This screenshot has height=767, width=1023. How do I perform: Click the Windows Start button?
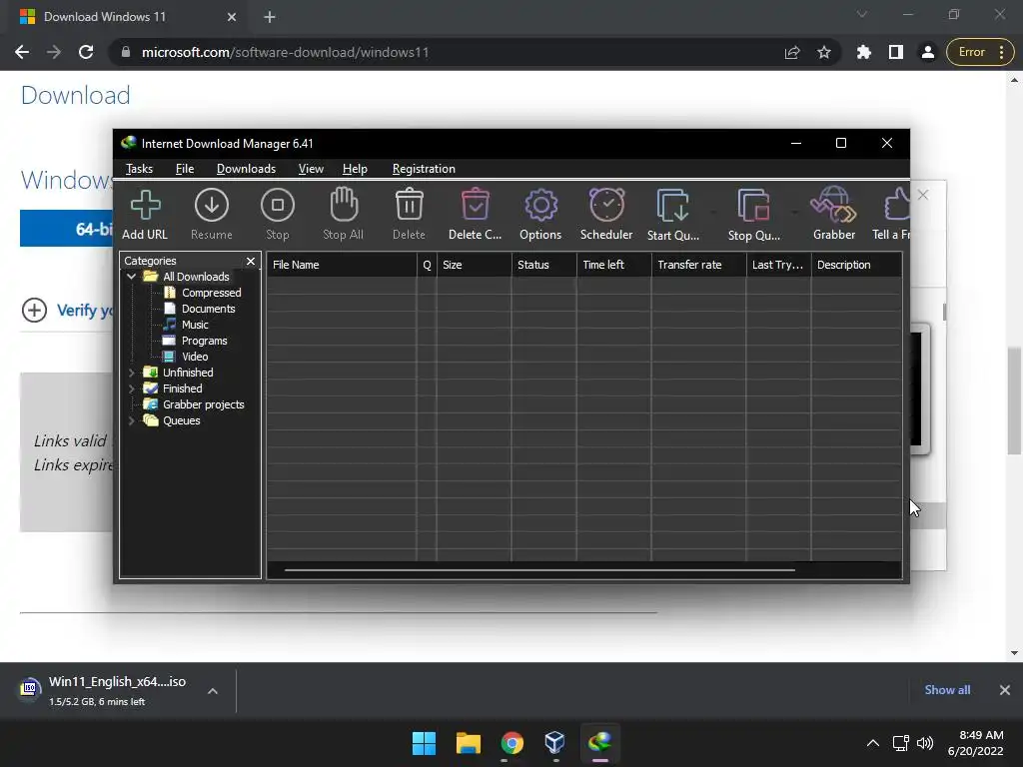424,743
